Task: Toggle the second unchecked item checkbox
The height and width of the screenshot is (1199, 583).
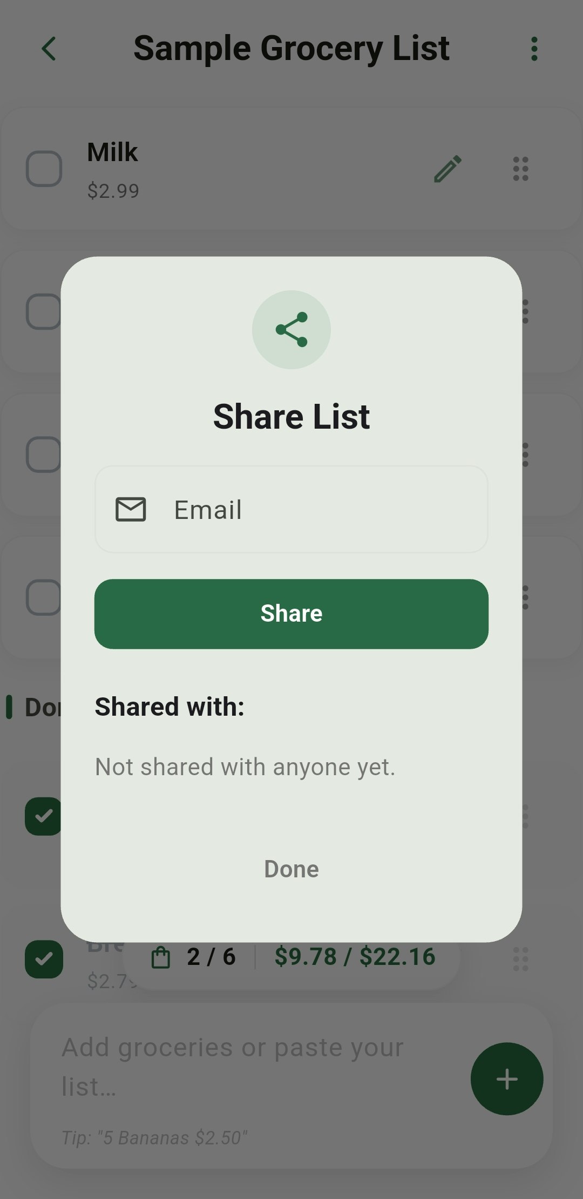Action: [43, 311]
